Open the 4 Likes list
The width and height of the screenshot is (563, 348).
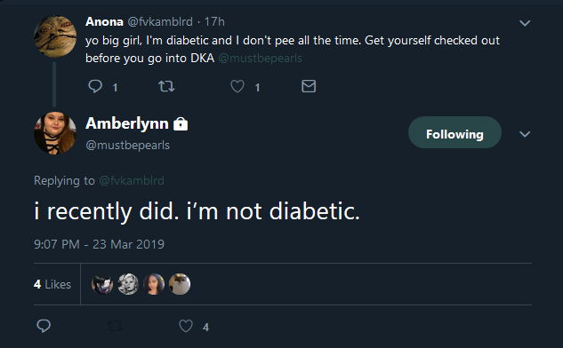coord(52,284)
